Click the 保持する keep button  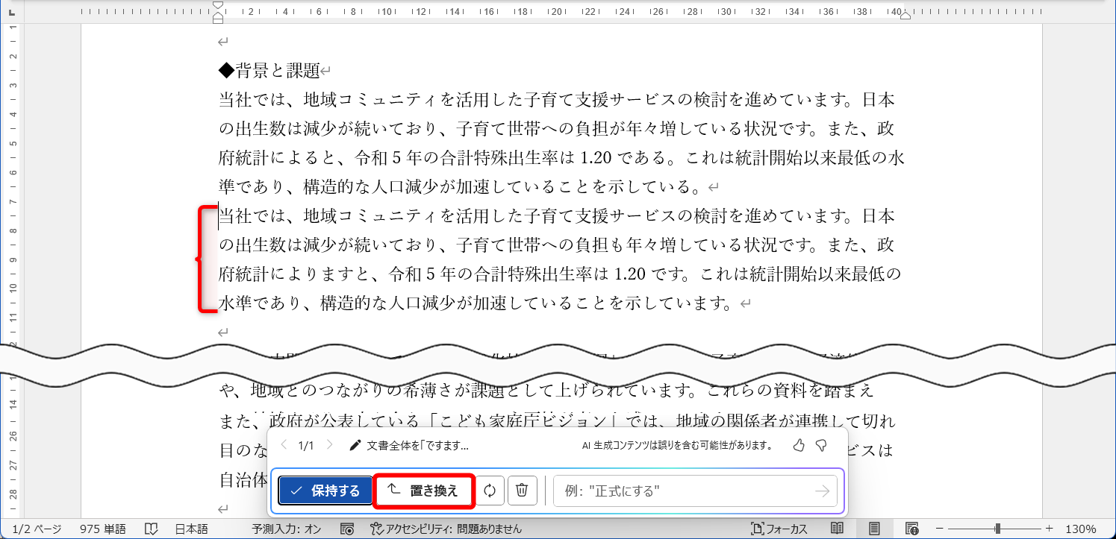(326, 490)
